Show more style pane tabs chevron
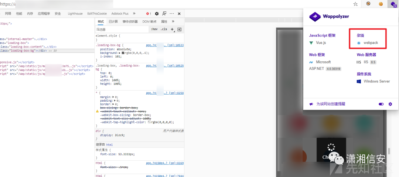 point(173,22)
